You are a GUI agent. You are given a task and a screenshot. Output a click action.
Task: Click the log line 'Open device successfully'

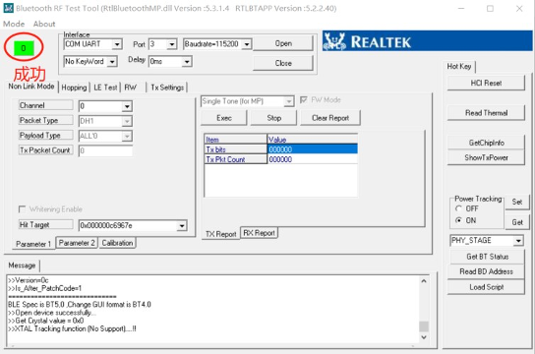(x=52, y=313)
